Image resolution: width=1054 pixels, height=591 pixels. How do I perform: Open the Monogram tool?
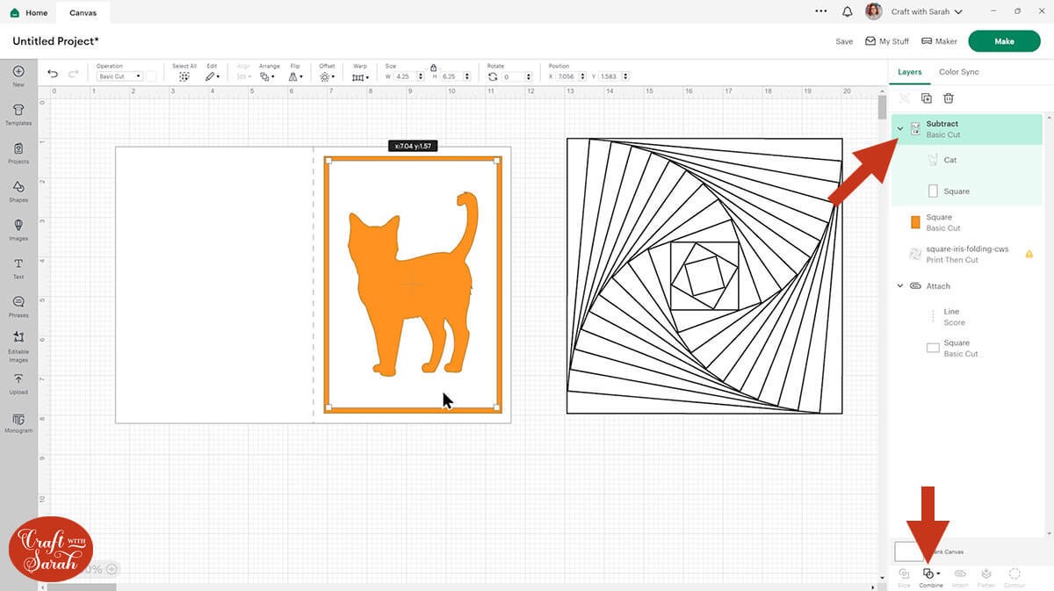pos(18,422)
